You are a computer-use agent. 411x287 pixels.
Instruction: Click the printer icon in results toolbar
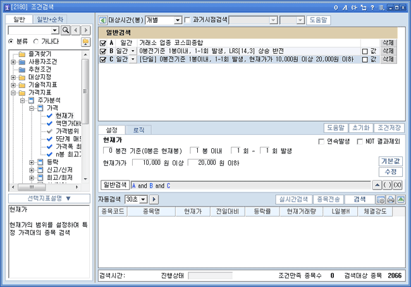(x=390, y=200)
